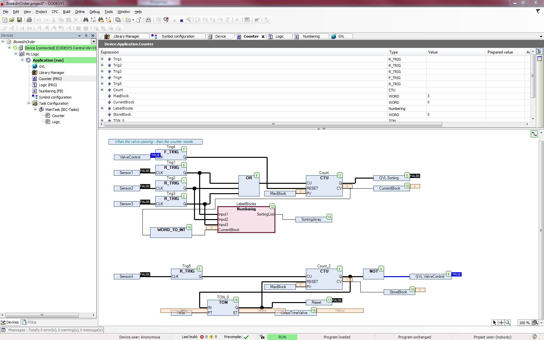Viewport: 544px width, 340px height.
Task: Expand the Count variable row
Action: point(102,90)
